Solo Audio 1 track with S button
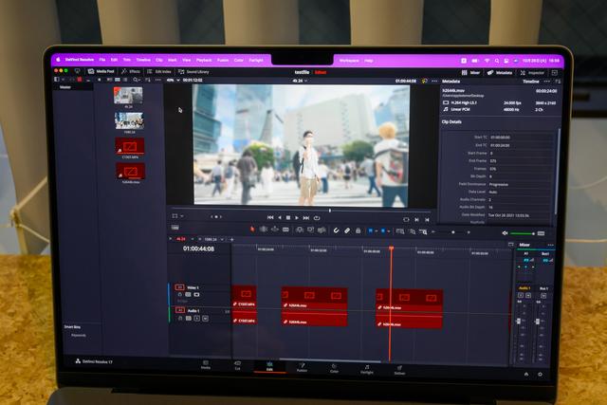607x405 pixels. tap(196, 319)
